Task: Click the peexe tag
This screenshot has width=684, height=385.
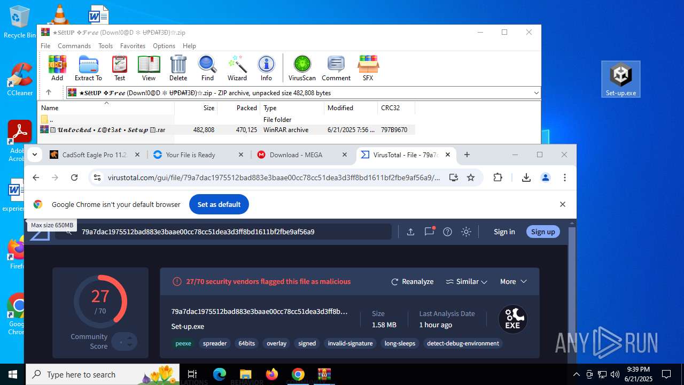Action: coord(183,343)
